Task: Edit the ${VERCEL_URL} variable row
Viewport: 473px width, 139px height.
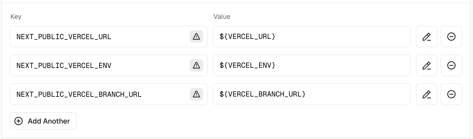Action: click(426, 37)
